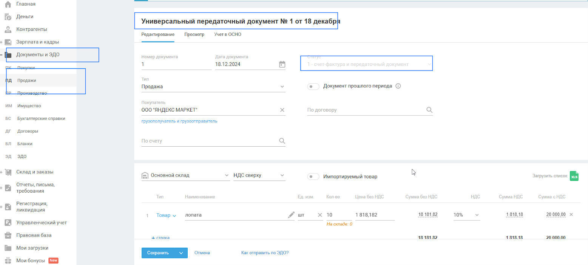Click search icon in По договору field
The image size is (588, 265).
pyautogui.click(x=429, y=110)
